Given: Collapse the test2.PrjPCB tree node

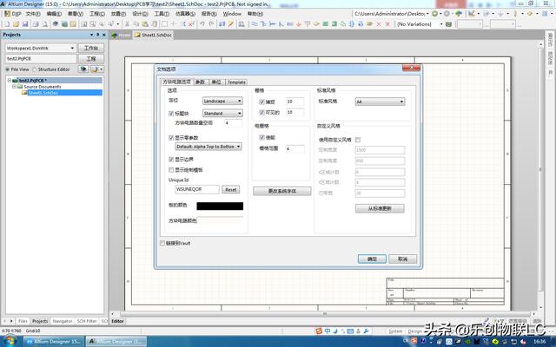Looking at the screenshot, I should click(x=10, y=81).
